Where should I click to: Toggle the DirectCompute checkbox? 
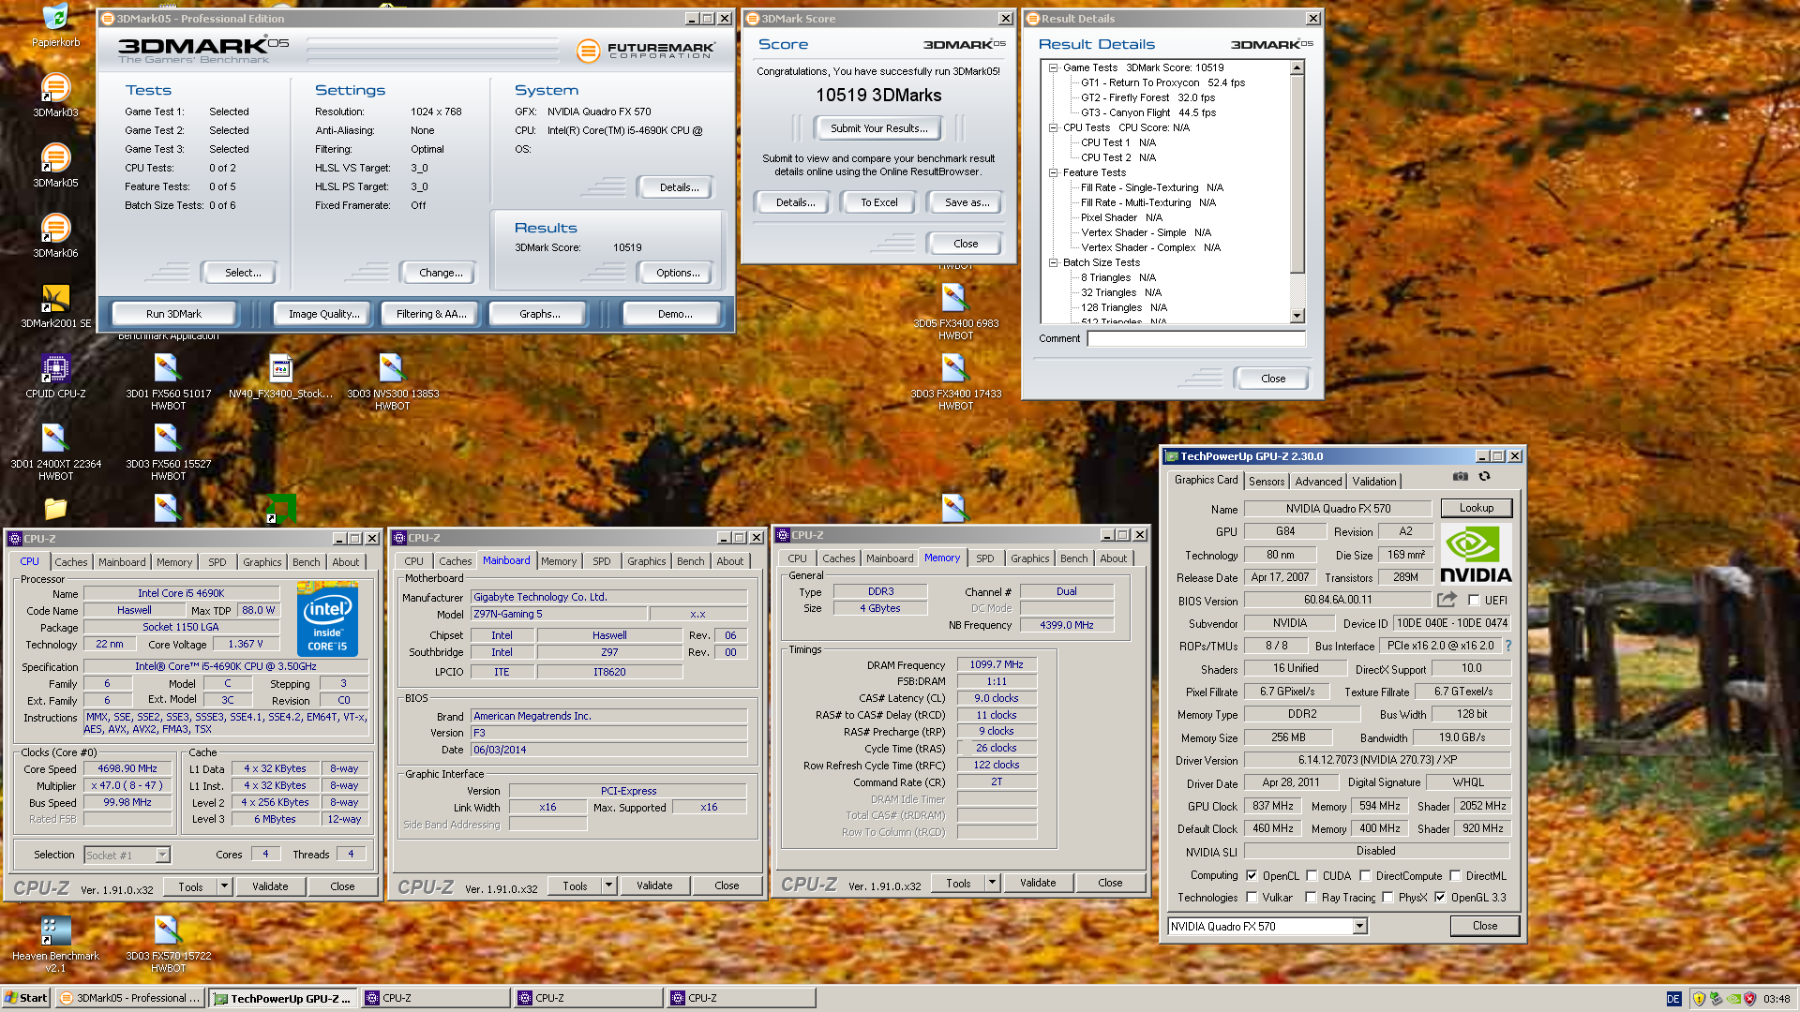click(x=1365, y=876)
